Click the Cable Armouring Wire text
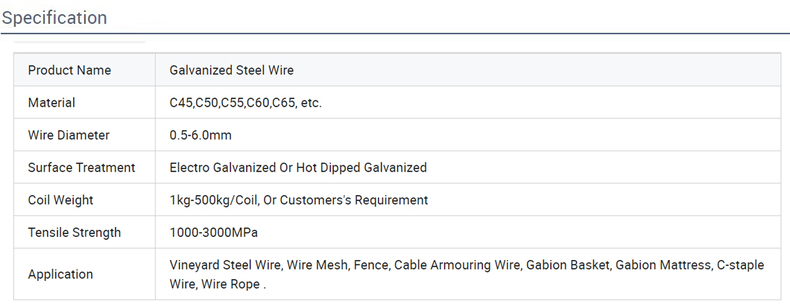Image resolution: width=790 pixels, height=307 pixels. point(456,265)
